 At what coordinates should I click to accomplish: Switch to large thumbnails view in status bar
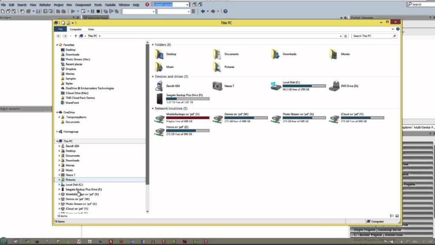click(x=397, y=217)
